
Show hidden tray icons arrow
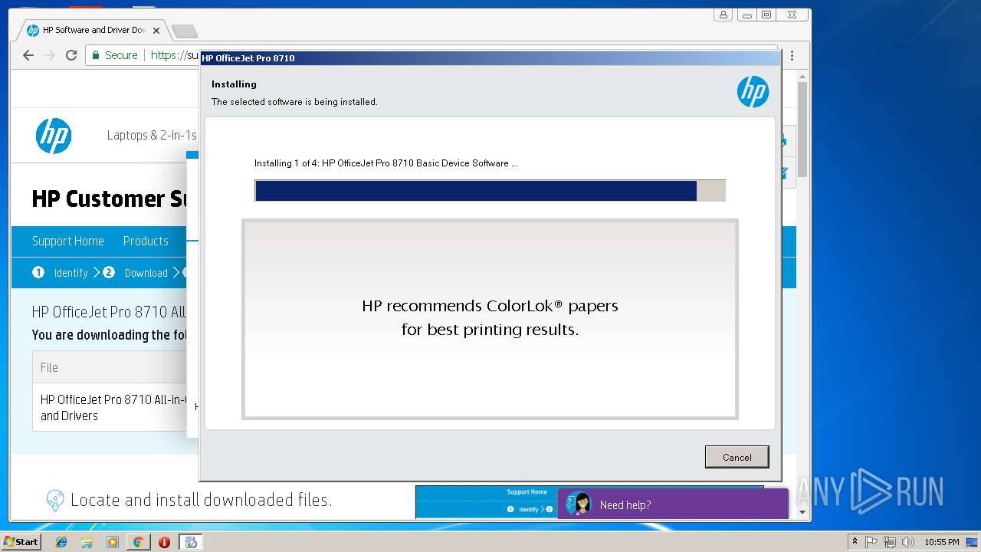[x=855, y=542]
